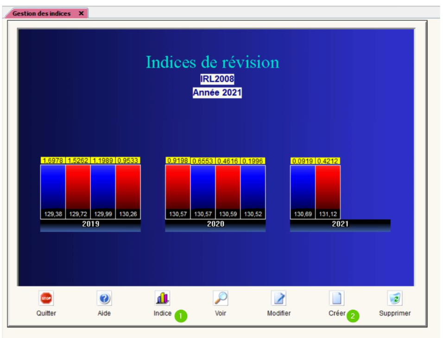
Task: Click the Année 2021 label
Action: coord(217,93)
